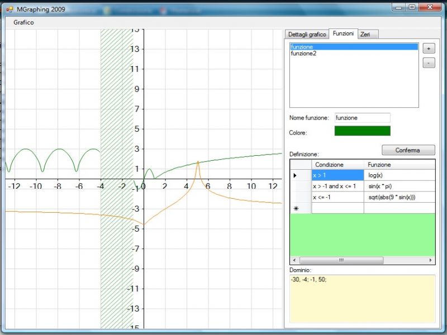Remove function with the minus button
Viewport: 447px width, 335px height.
coord(429,63)
